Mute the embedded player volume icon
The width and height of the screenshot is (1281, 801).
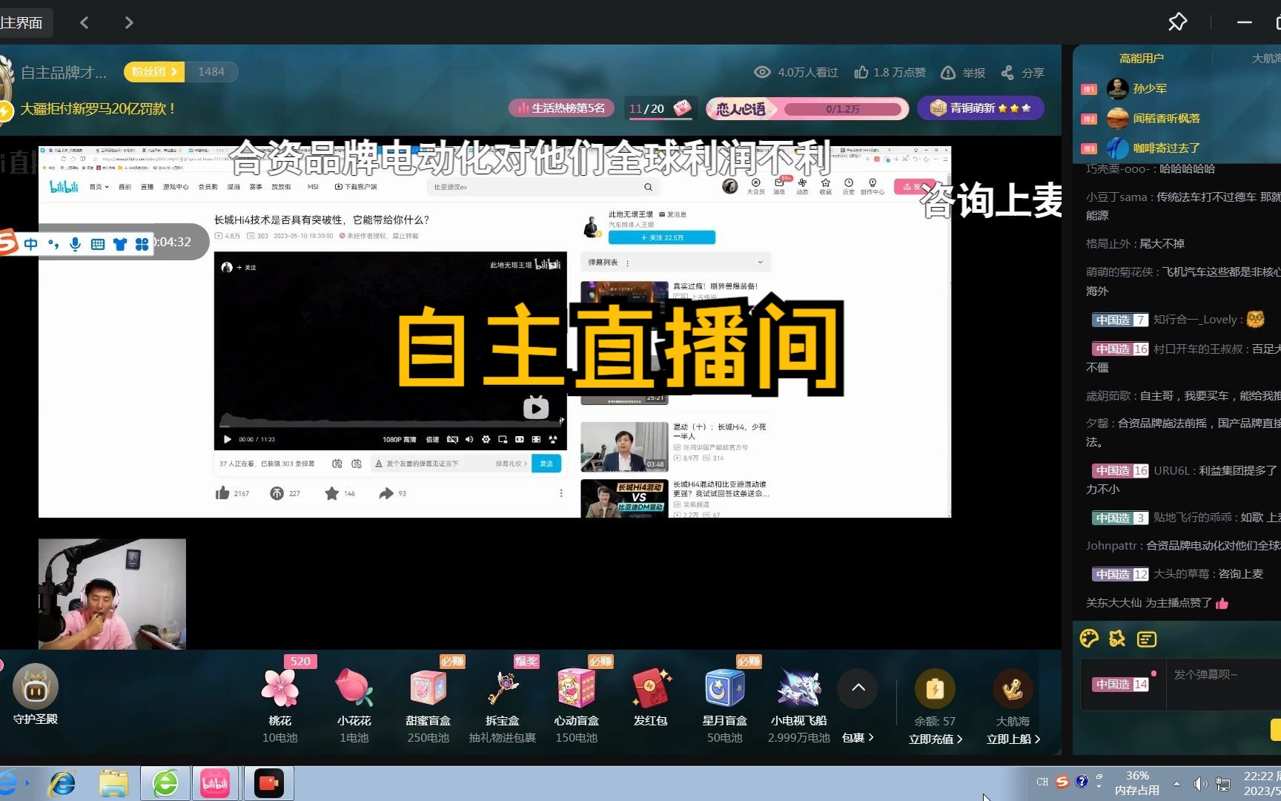(x=469, y=439)
